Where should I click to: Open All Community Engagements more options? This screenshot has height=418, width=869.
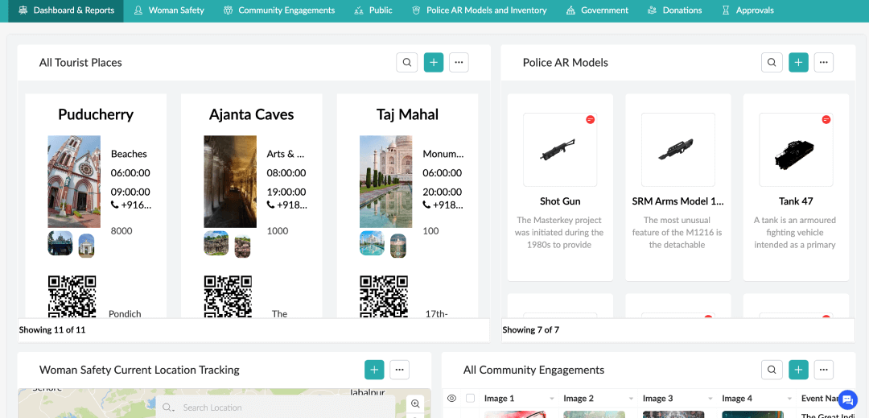coord(824,369)
